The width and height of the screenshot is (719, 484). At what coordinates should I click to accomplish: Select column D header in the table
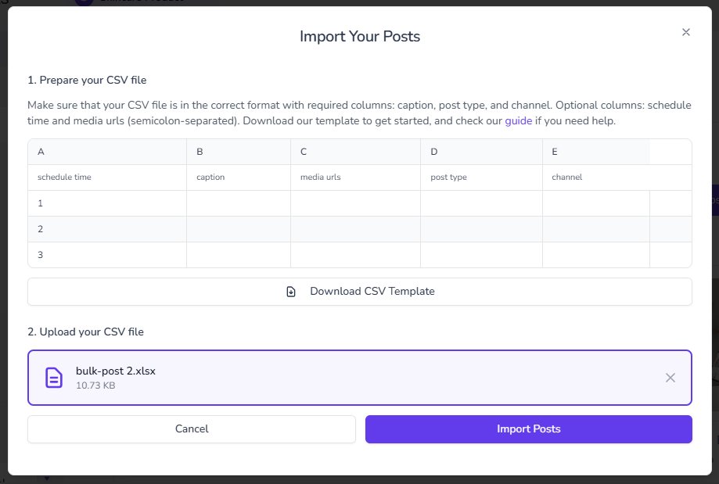point(481,152)
